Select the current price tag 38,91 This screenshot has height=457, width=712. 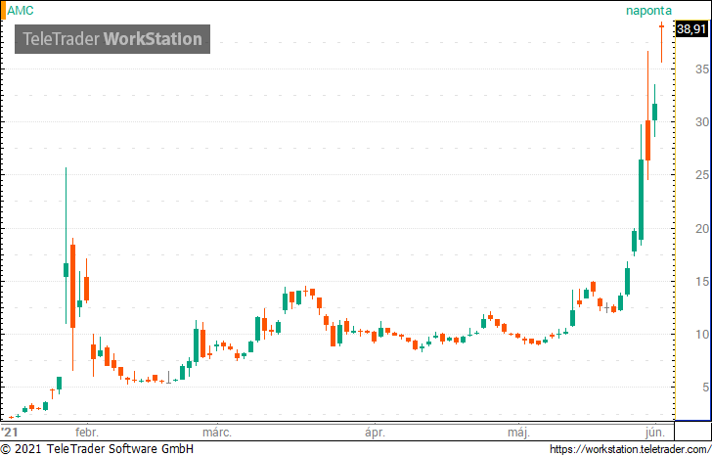point(691,29)
